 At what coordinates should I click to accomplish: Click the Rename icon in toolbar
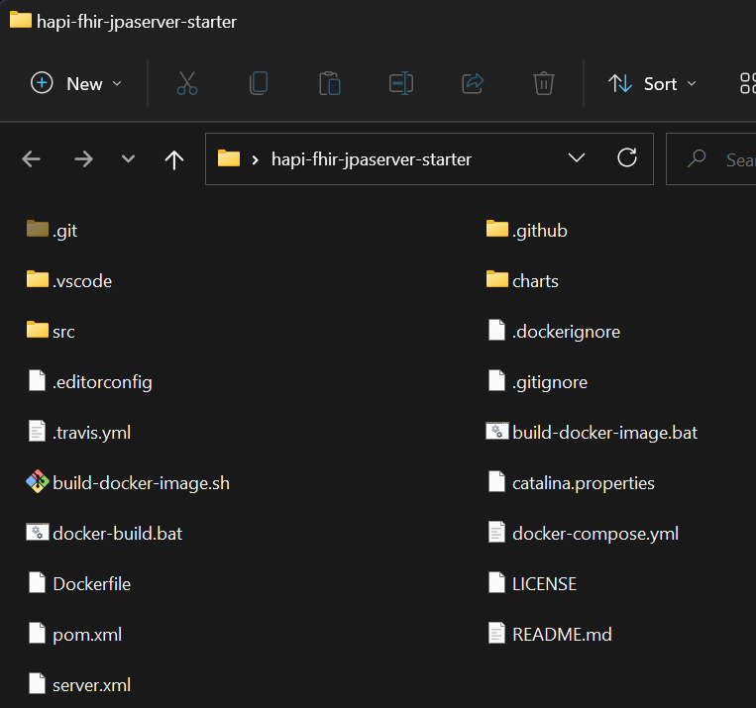click(x=401, y=83)
